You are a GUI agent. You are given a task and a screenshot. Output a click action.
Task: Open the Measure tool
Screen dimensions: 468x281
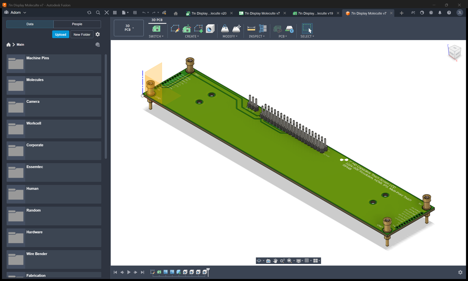[x=251, y=29]
